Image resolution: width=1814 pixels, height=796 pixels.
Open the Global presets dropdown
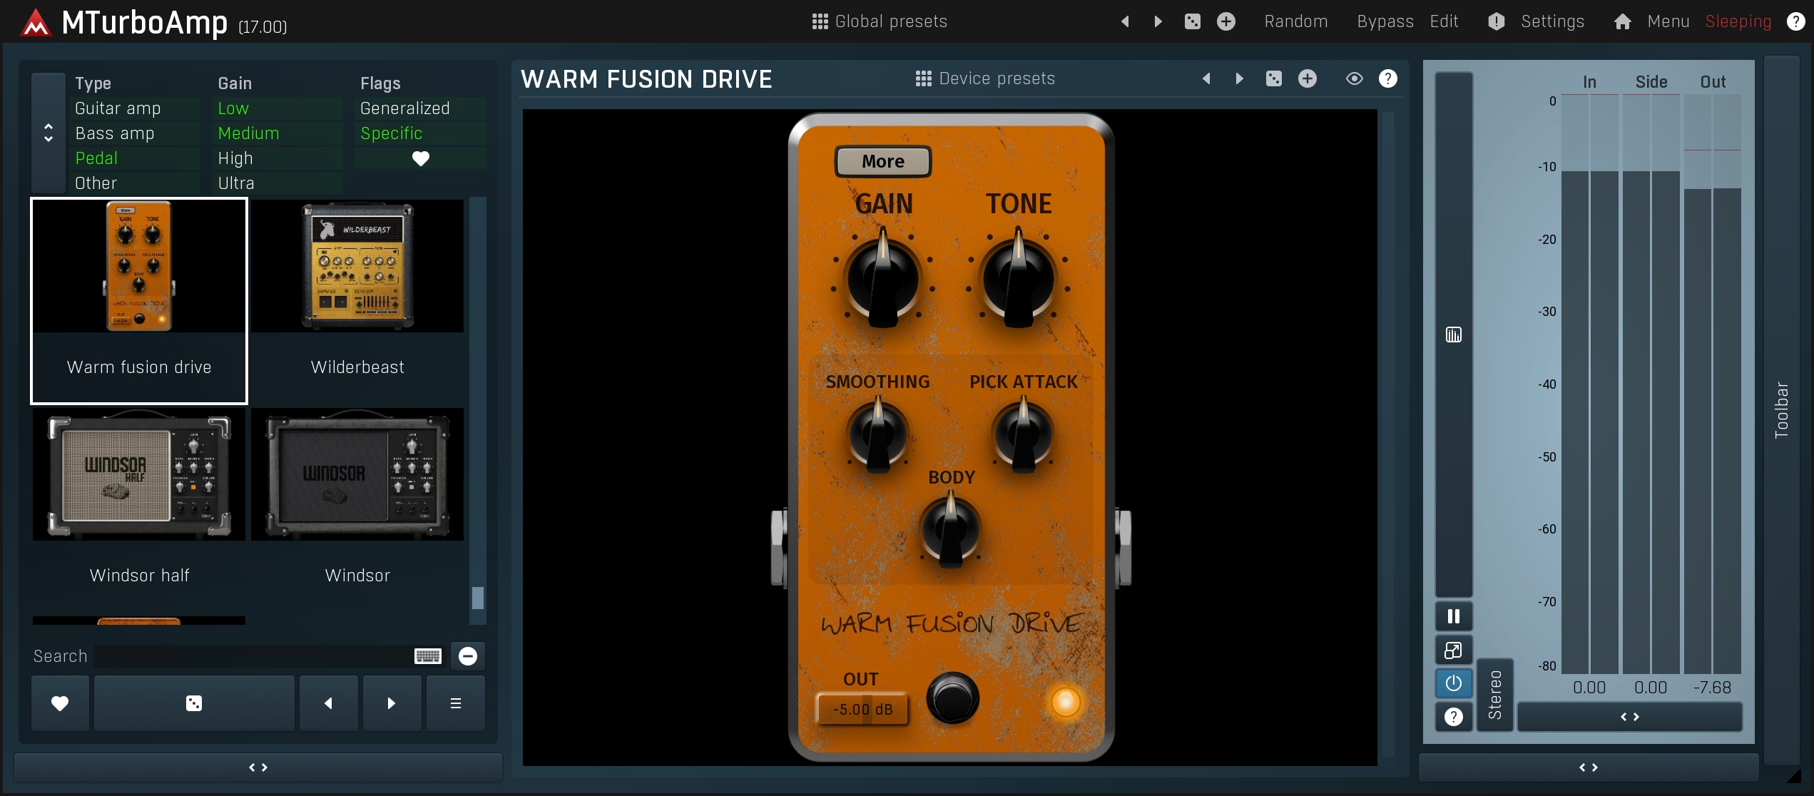point(880,21)
